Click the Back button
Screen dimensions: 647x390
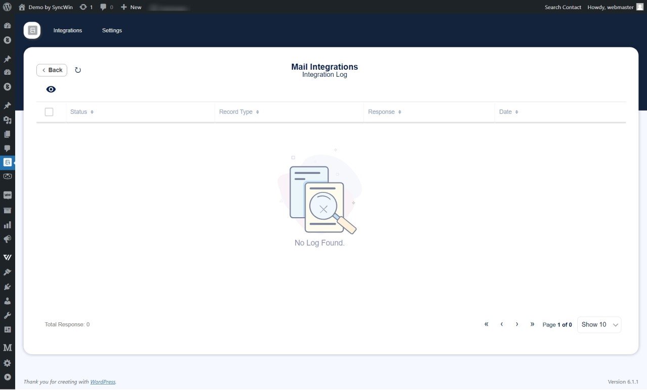(52, 70)
